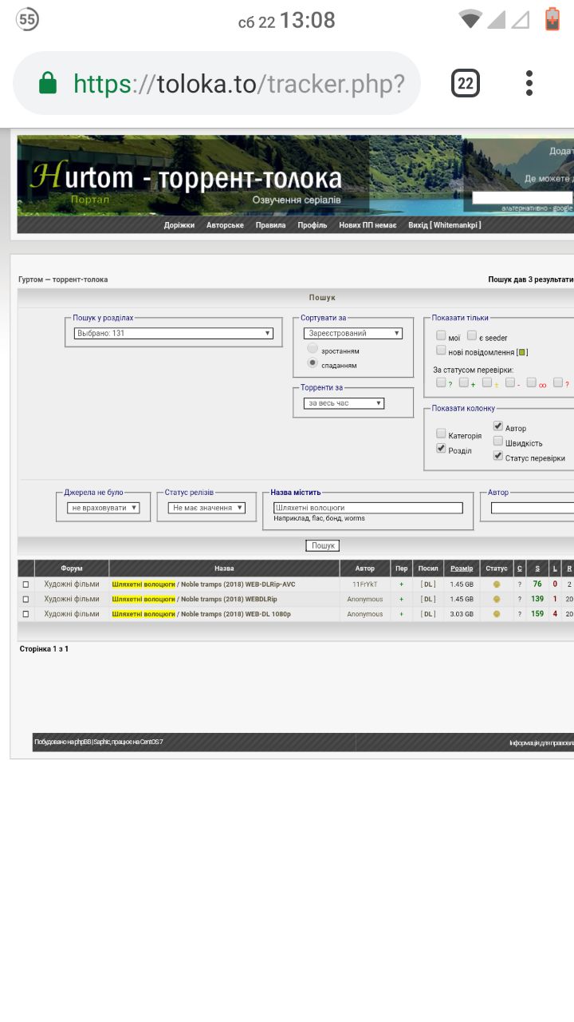
Task: Tick green question mark status checkbox
Action: pos(441,382)
